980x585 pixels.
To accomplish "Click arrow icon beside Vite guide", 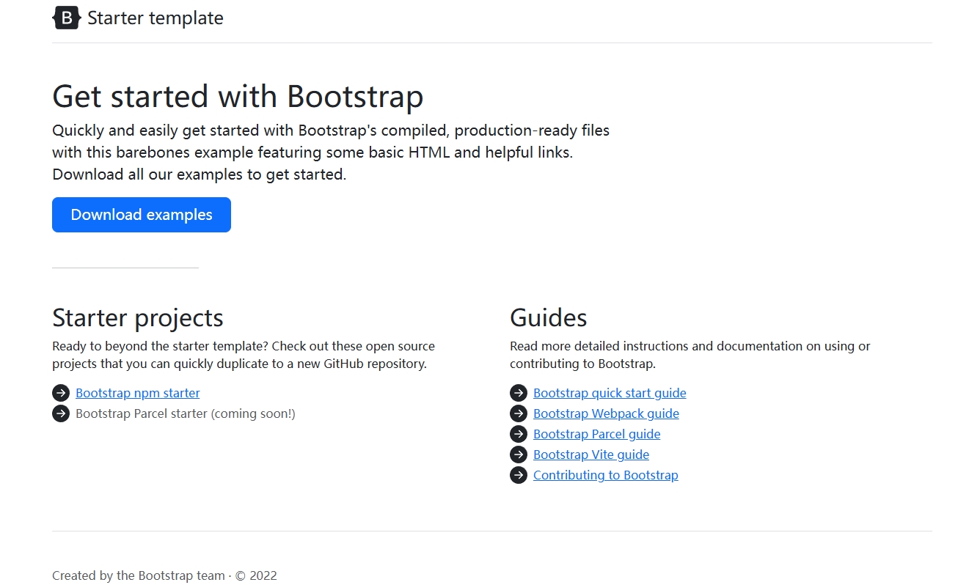I will click(x=519, y=455).
